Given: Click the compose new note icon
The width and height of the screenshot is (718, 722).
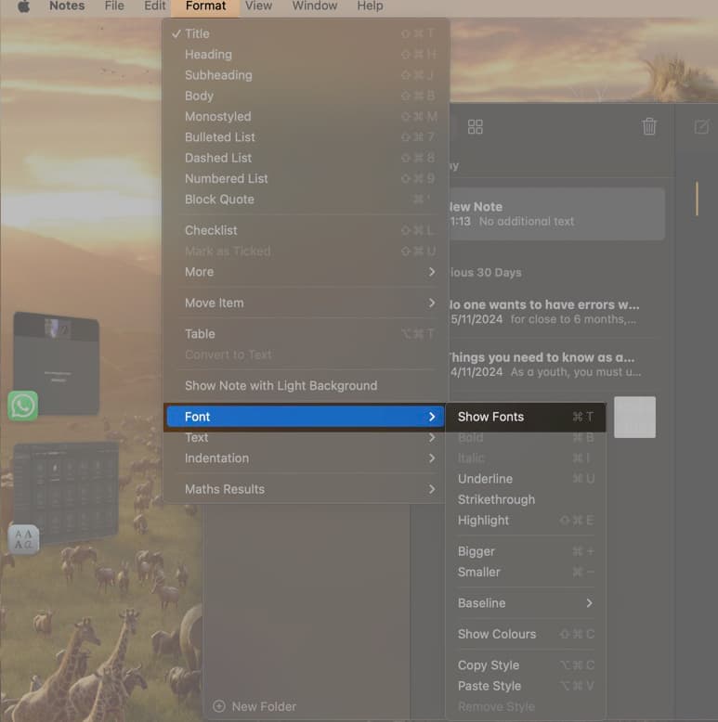Looking at the screenshot, I should coord(701,126).
